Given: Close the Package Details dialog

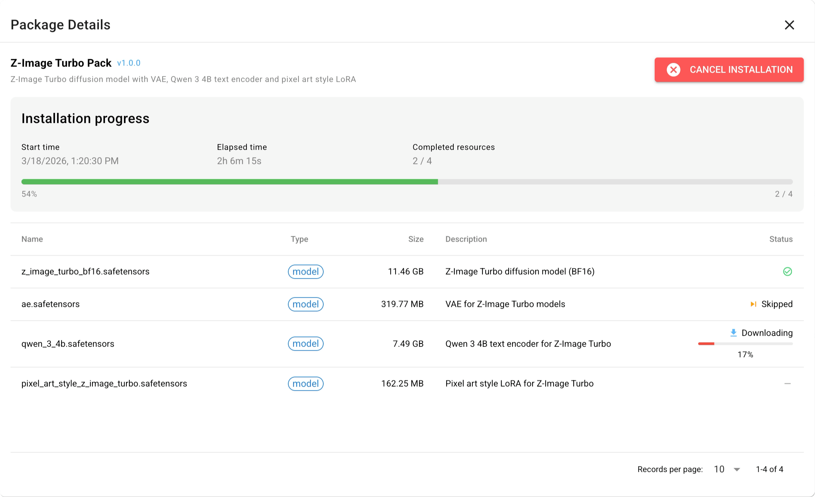Looking at the screenshot, I should [790, 25].
